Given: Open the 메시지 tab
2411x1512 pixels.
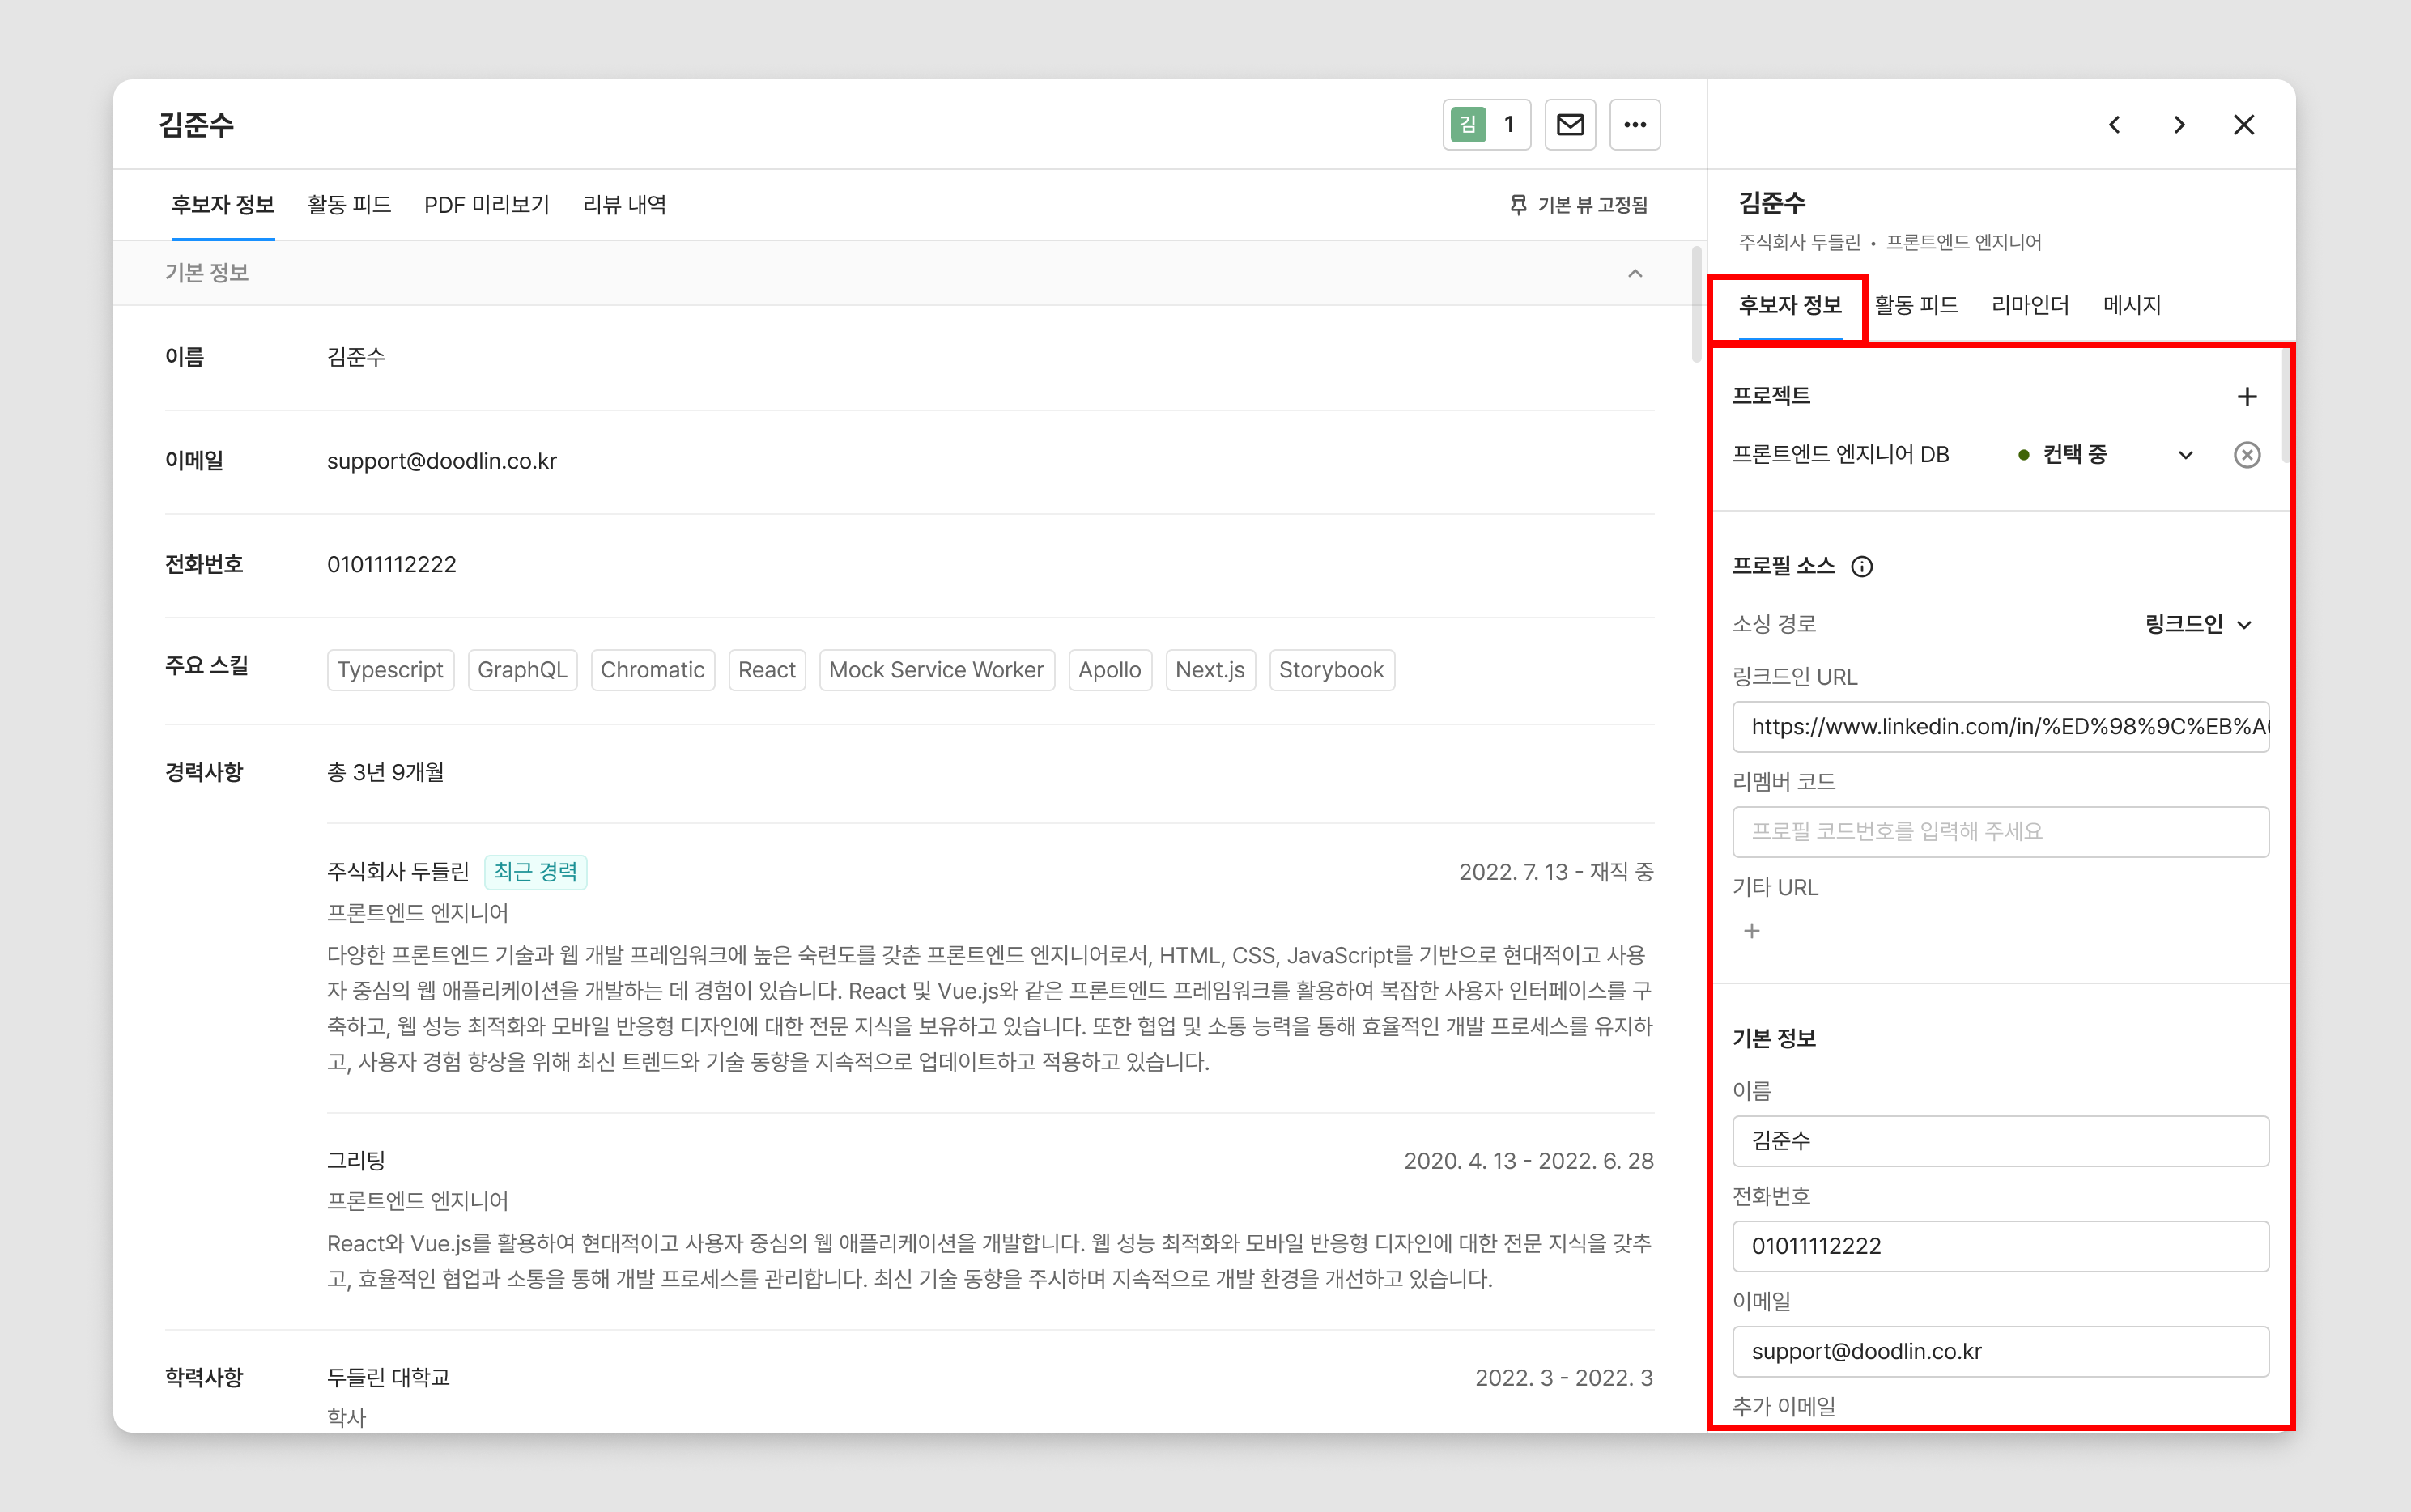Looking at the screenshot, I should [x=2132, y=305].
